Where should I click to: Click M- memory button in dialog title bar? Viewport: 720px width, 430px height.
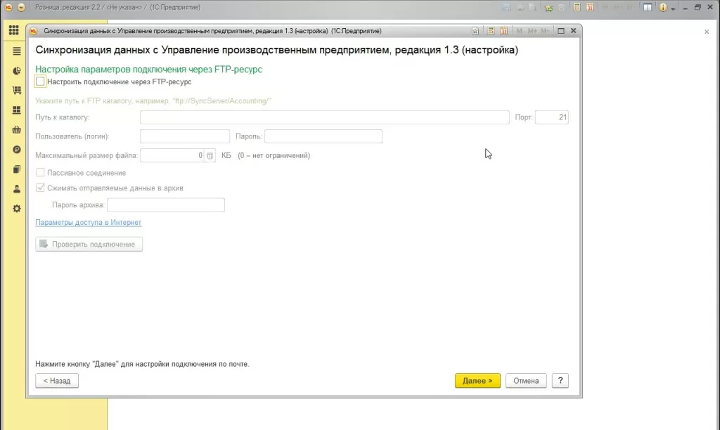pos(545,31)
